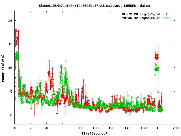181x136 pixels.
Task: Click y-axis tick label 5
Action: (x=11, y=91)
